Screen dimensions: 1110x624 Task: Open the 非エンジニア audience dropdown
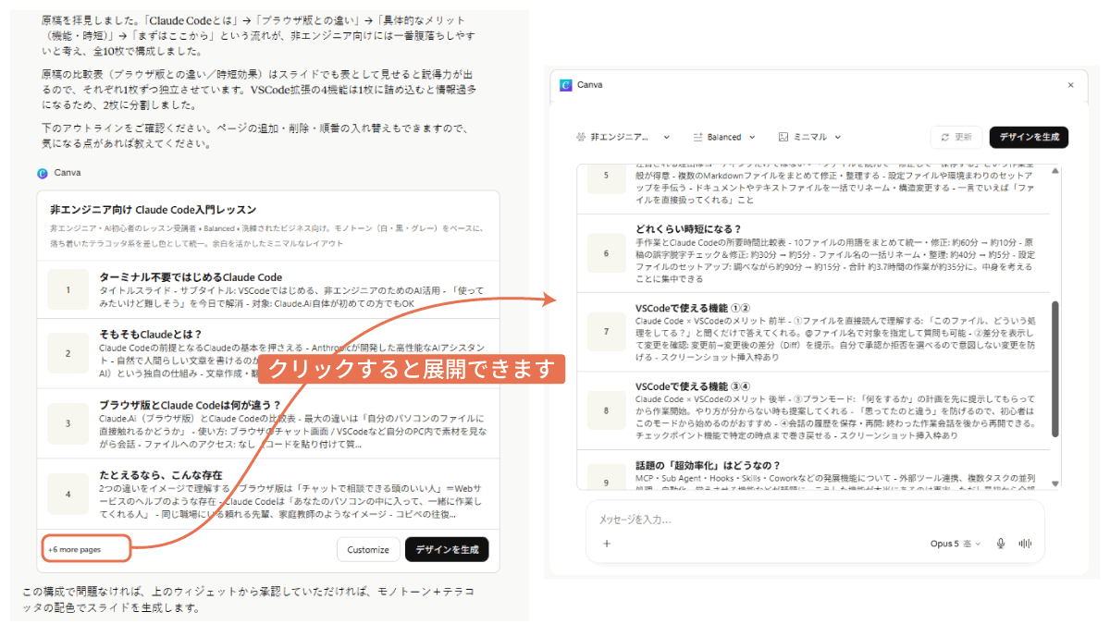623,137
